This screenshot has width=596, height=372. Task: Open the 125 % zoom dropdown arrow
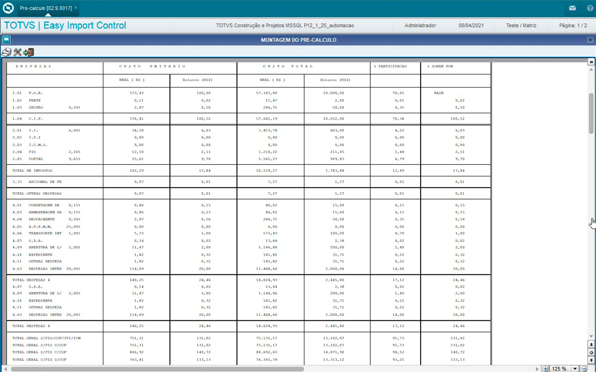coord(575,369)
